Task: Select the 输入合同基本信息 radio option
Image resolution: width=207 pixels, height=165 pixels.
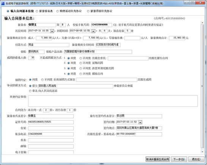Action: click(x=8, y=11)
